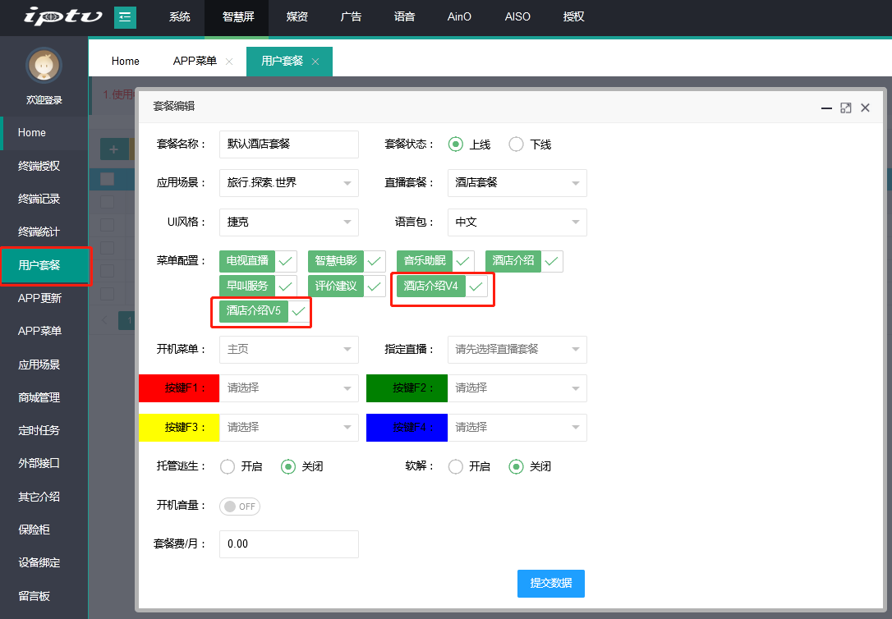Maximize the 套餐编辑 dialog
Screen dimensions: 892x619
tap(845, 108)
